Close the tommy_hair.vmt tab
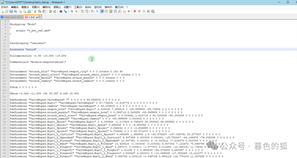This screenshot has width=297, height=158. 22,17
